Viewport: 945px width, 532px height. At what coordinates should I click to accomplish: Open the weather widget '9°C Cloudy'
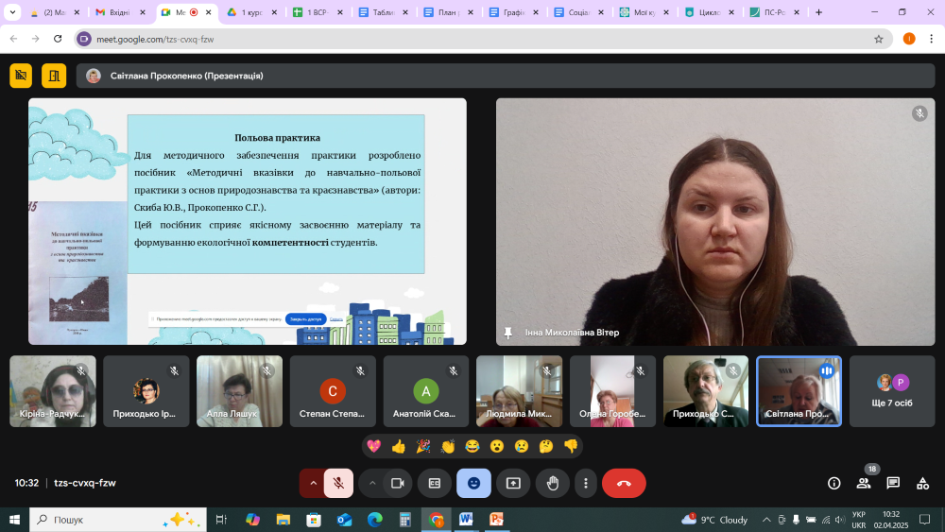pos(714,520)
